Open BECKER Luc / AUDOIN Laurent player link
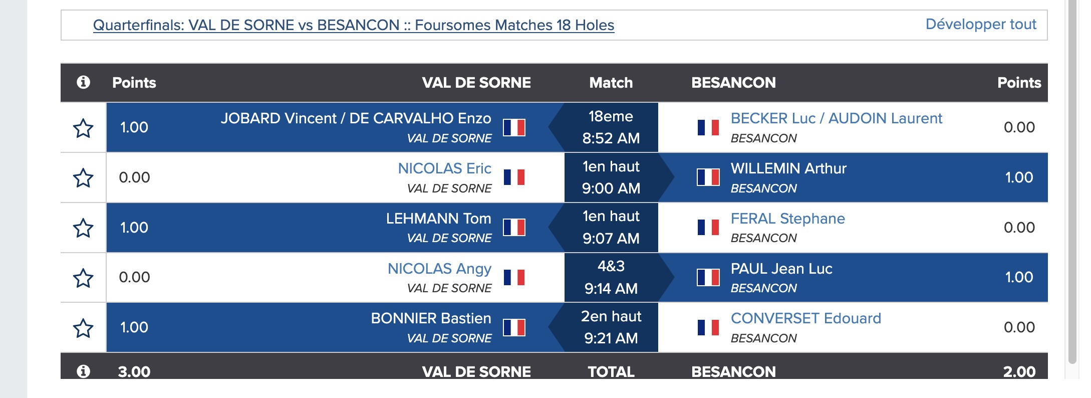 [x=836, y=118]
